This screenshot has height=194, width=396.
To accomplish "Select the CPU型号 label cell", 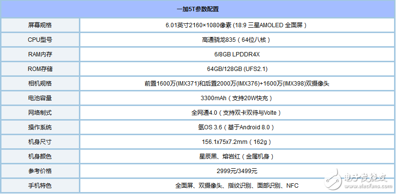I will pyautogui.click(x=40, y=40).
